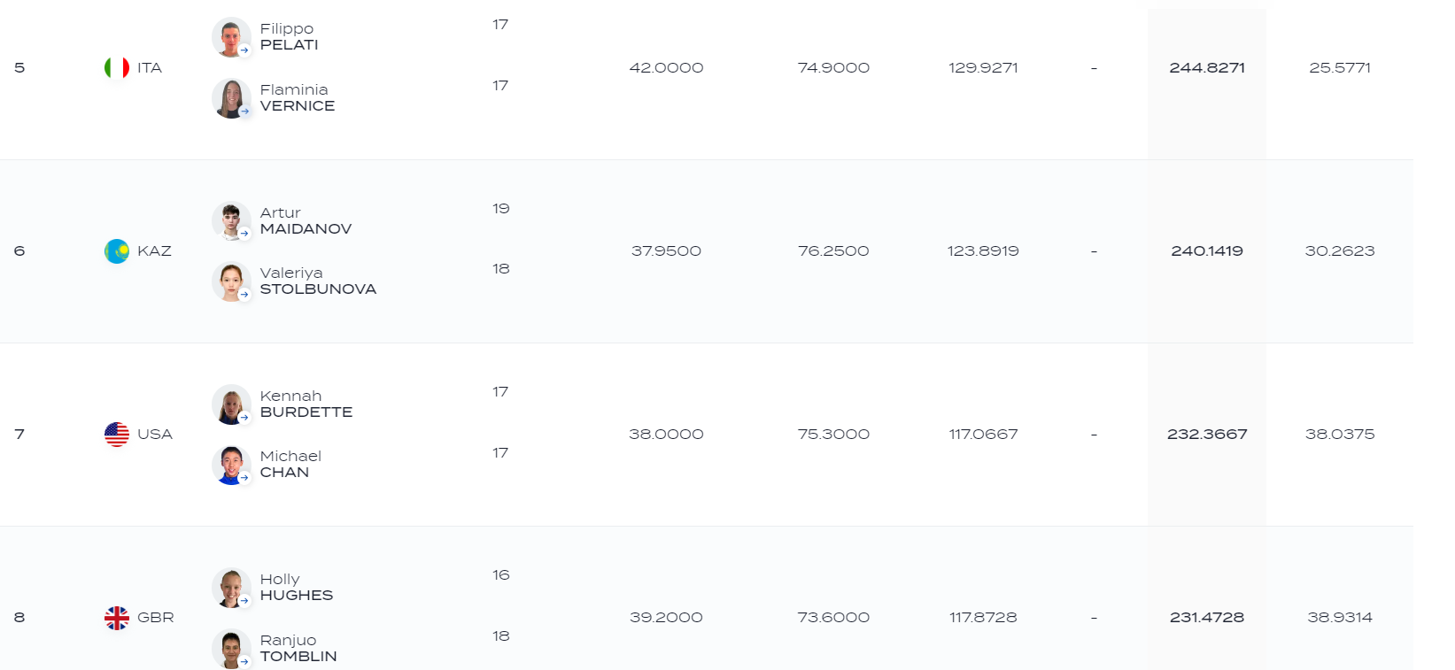This screenshot has width=1455, height=670.
Task: Open Kennah Burdette's profile thumbnail
Action: (231, 404)
